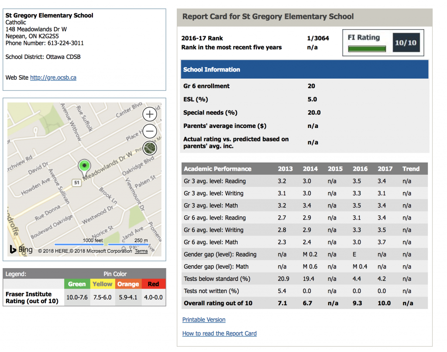This screenshot has height=352, width=447.
Task: Open the Printable Version link
Action: pyautogui.click(x=204, y=320)
